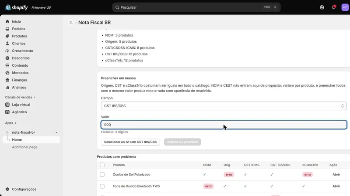This screenshot has height=196, width=350.
Task: Click Selecionar os 12 sem CST IBS/CBS
Action: tap(130, 142)
